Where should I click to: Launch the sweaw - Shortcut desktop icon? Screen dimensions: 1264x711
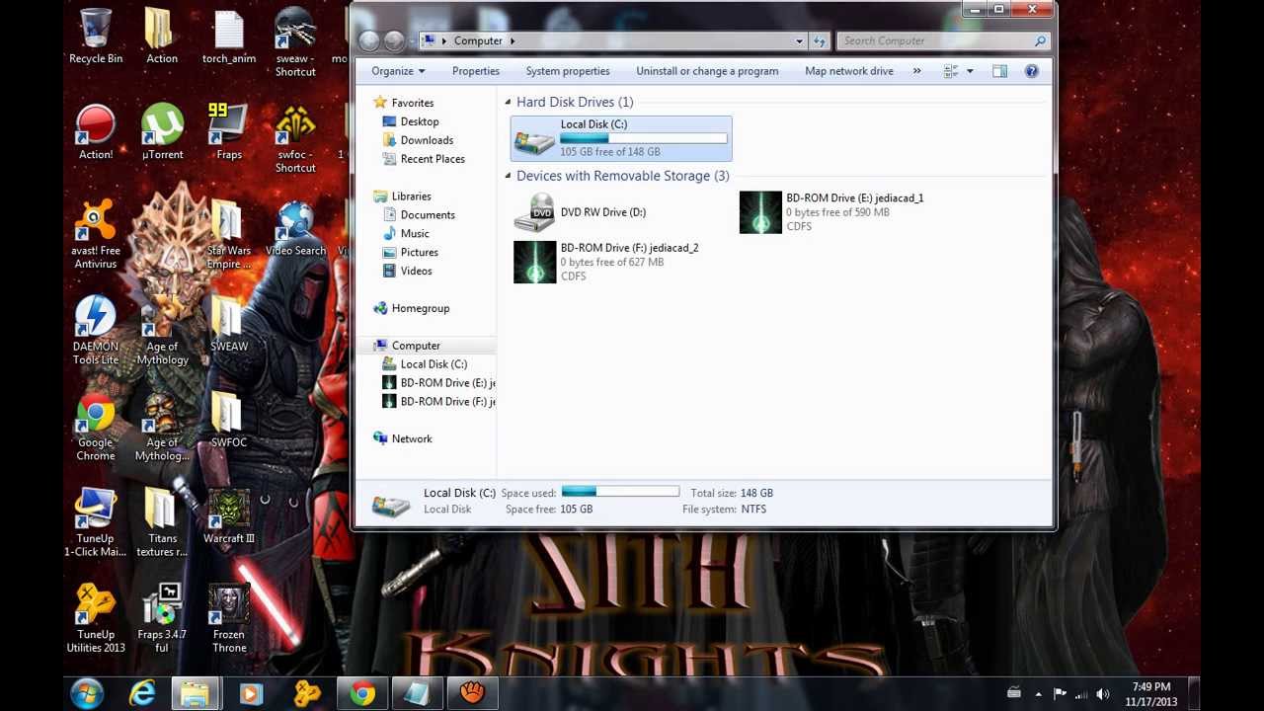coord(295,42)
